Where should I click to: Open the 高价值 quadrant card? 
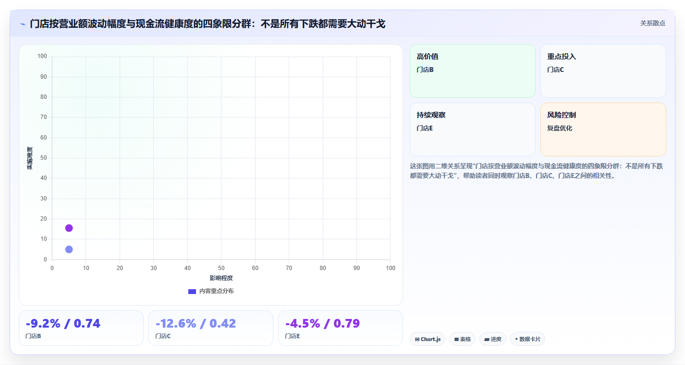[473, 71]
